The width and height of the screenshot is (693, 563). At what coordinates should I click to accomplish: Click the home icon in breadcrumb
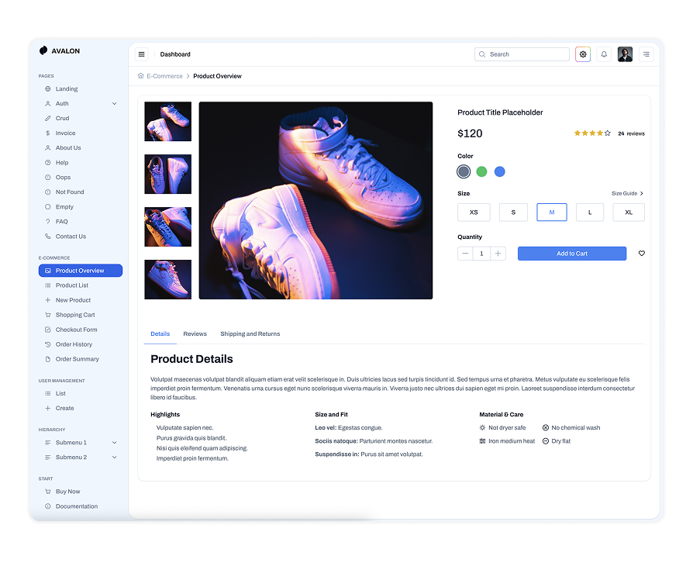pyautogui.click(x=140, y=76)
